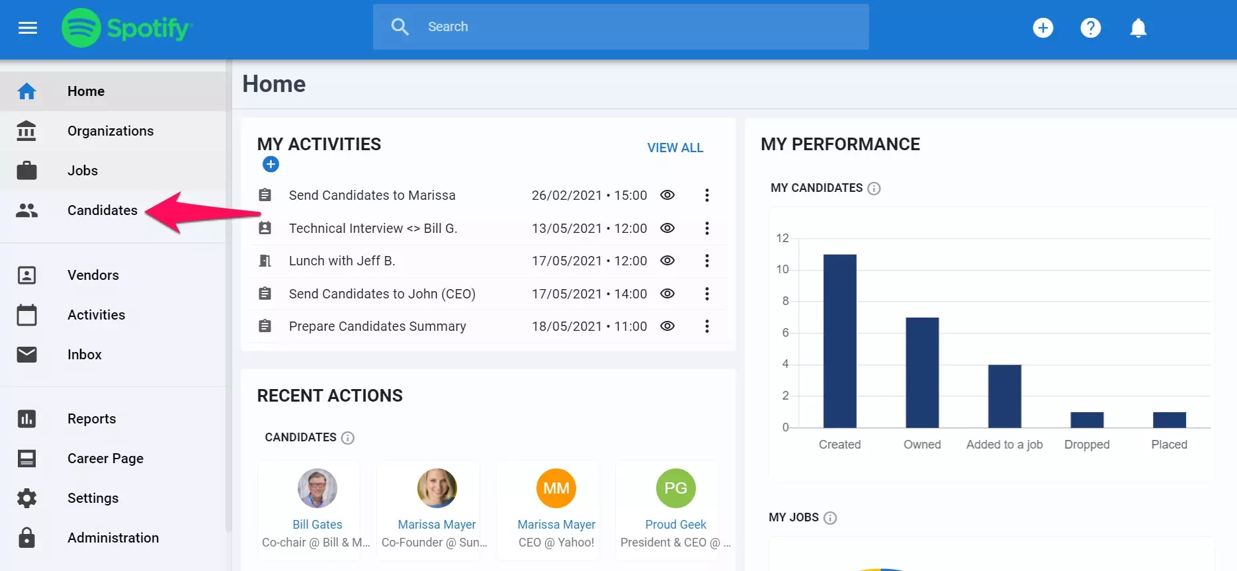Open Organizations in sidebar
The image size is (1237, 571).
110,131
